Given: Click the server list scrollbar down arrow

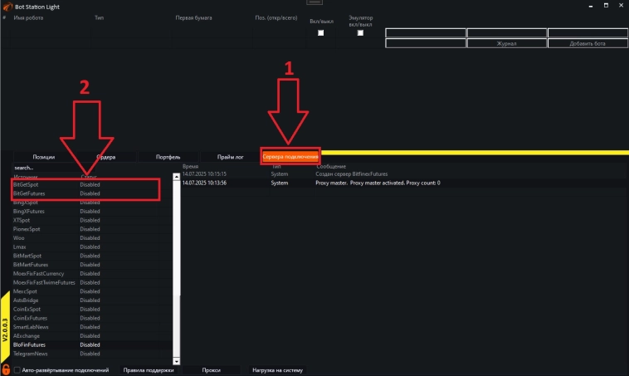Looking at the screenshot, I should (x=176, y=361).
